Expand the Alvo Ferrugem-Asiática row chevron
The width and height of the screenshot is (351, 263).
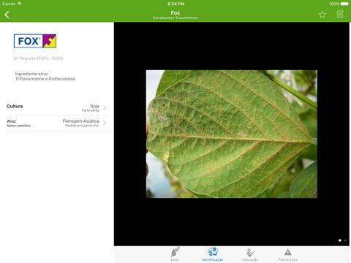(105, 123)
